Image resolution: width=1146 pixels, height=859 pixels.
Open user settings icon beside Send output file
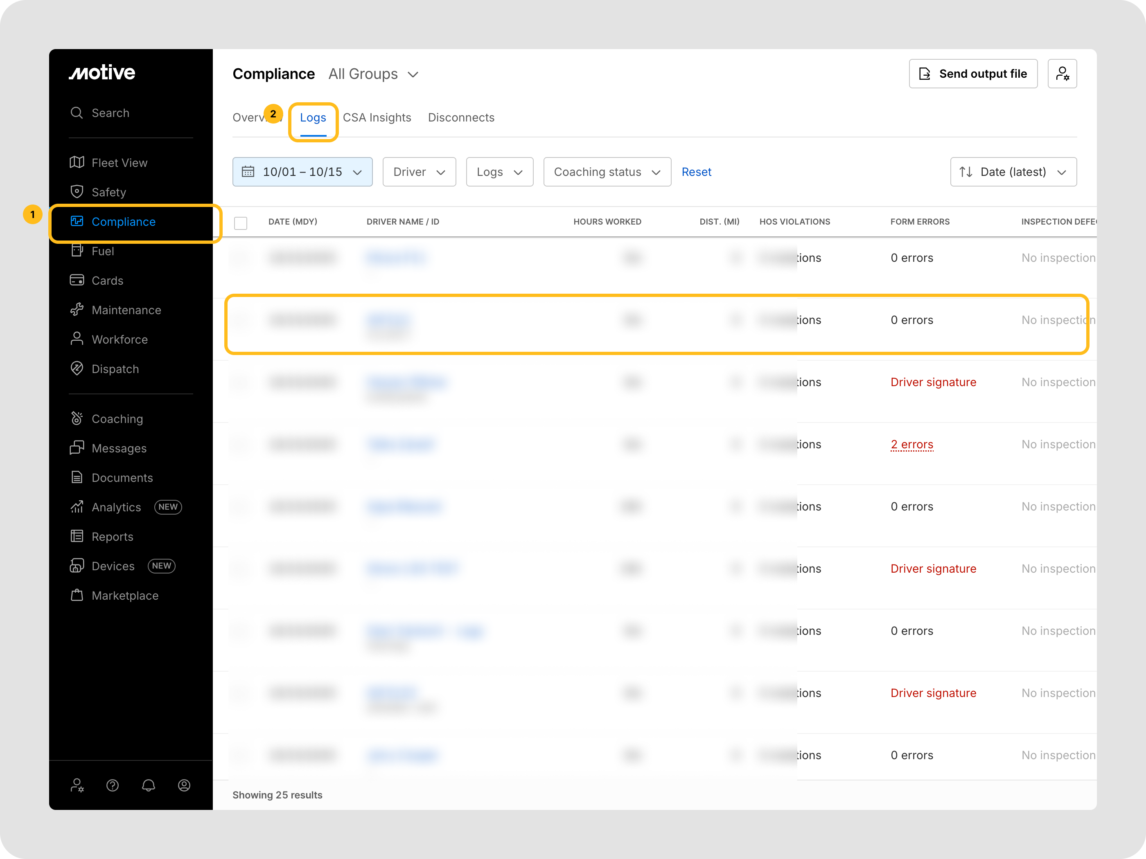click(x=1062, y=74)
